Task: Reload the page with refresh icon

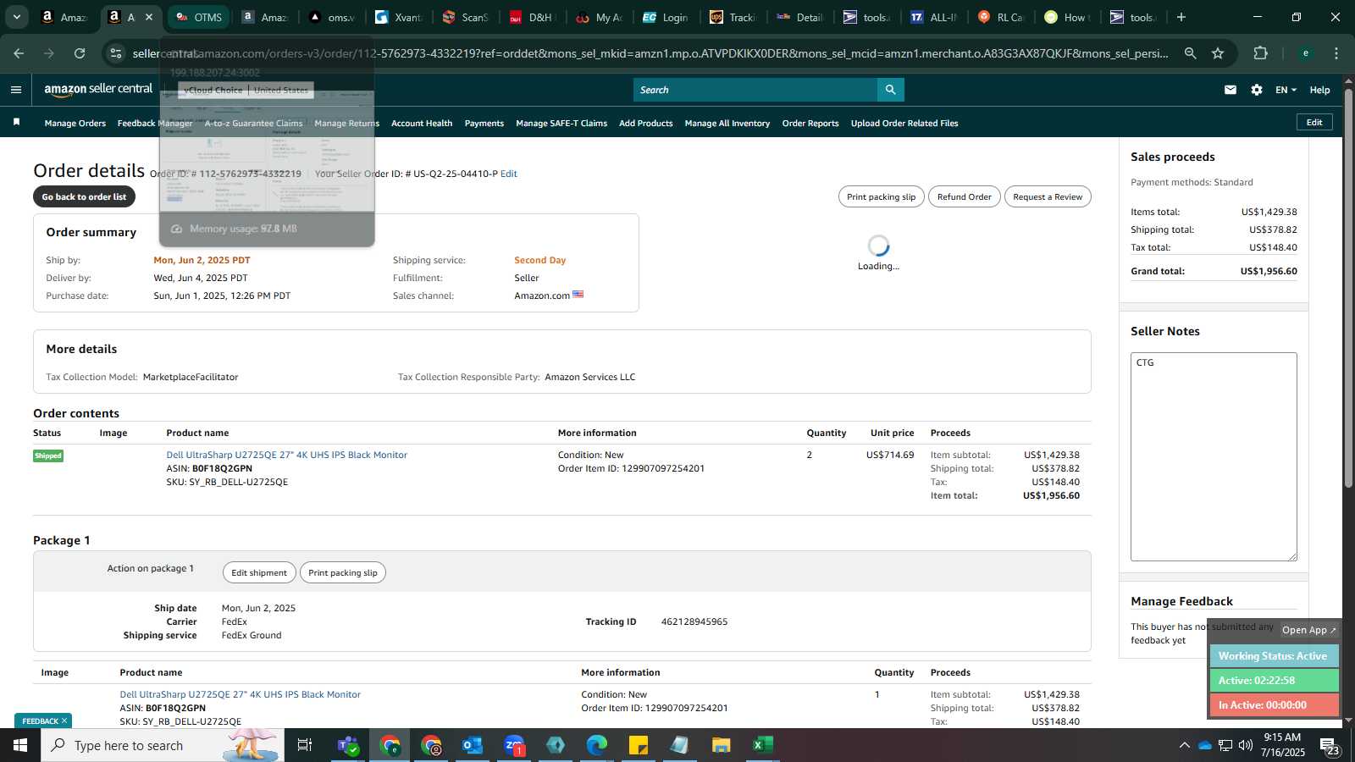Action: point(80,53)
